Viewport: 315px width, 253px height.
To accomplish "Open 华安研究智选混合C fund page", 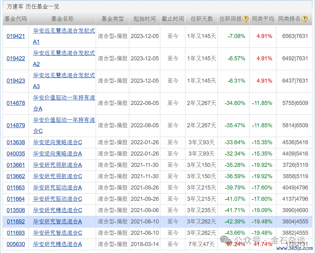I will [x=57, y=233].
